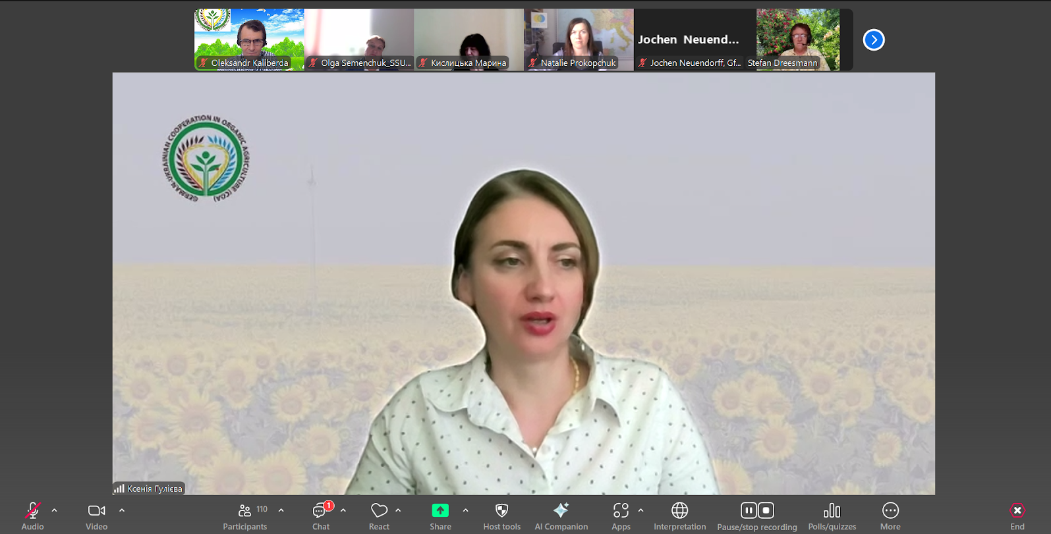Pause the recording
Image resolution: width=1051 pixels, height=534 pixels.
coord(749,510)
